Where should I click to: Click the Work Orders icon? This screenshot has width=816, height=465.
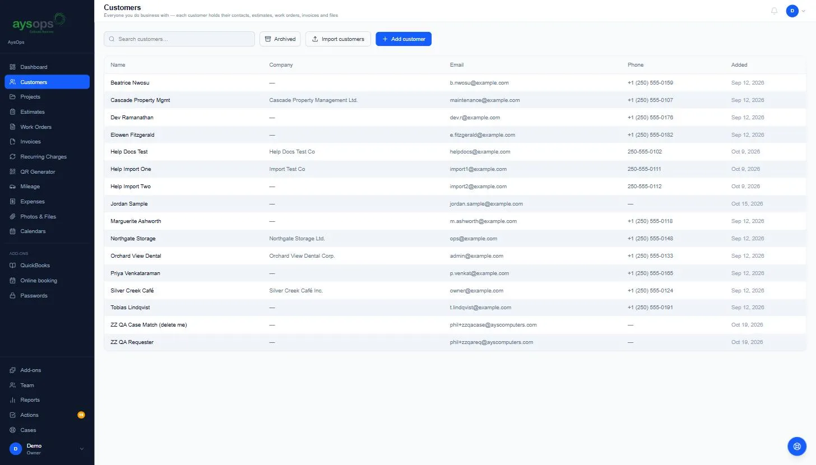pyautogui.click(x=13, y=127)
